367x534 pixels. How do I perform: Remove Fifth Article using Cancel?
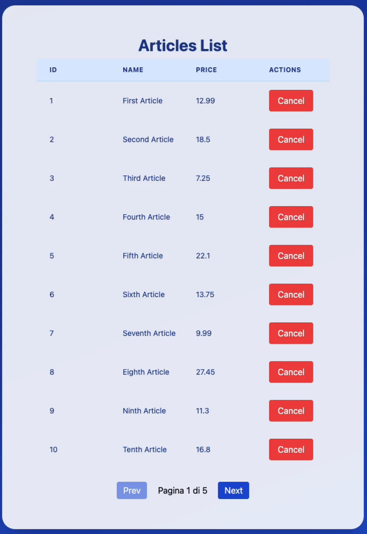click(x=291, y=256)
